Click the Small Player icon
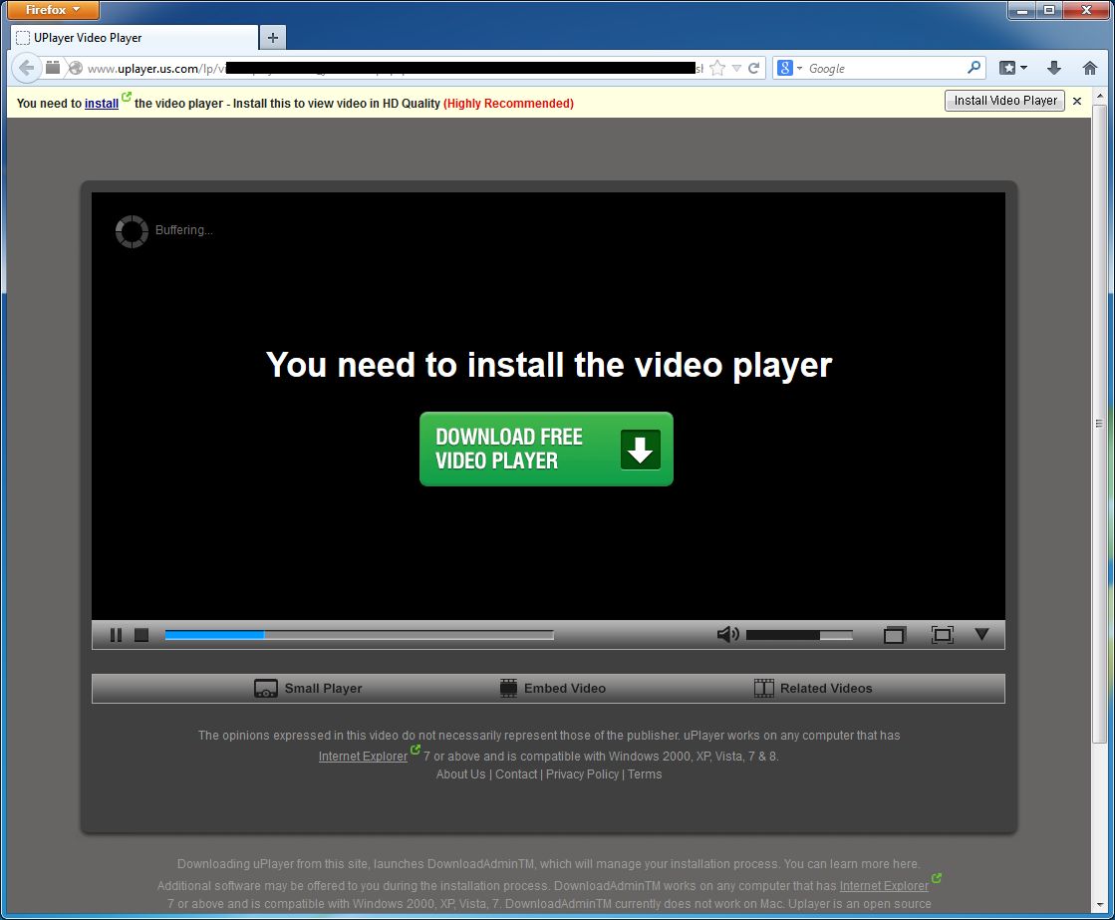The width and height of the screenshot is (1115, 920). point(266,688)
